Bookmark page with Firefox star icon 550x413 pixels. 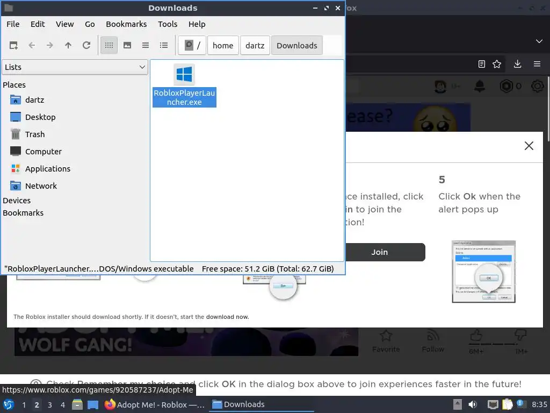497,64
